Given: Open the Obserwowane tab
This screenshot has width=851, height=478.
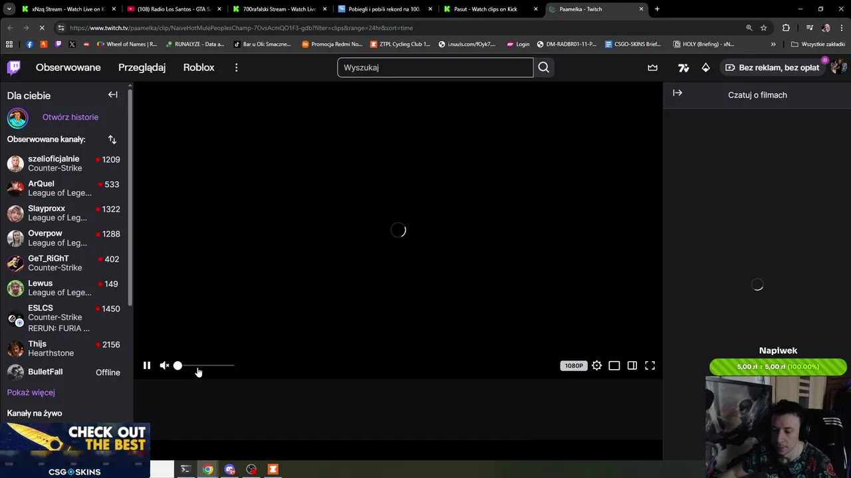Looking at the screenshot, I should click(x=68, y=67).
